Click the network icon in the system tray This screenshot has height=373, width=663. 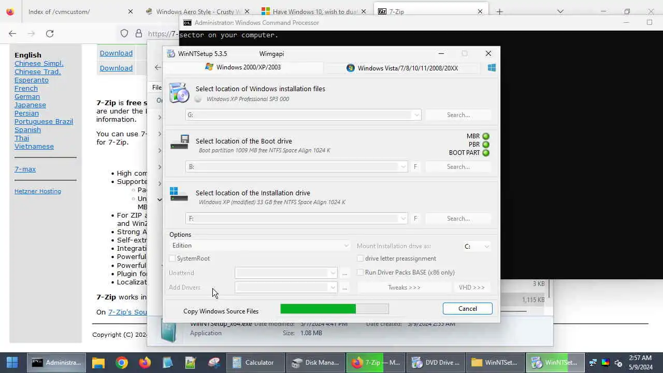tap(593, 363)
